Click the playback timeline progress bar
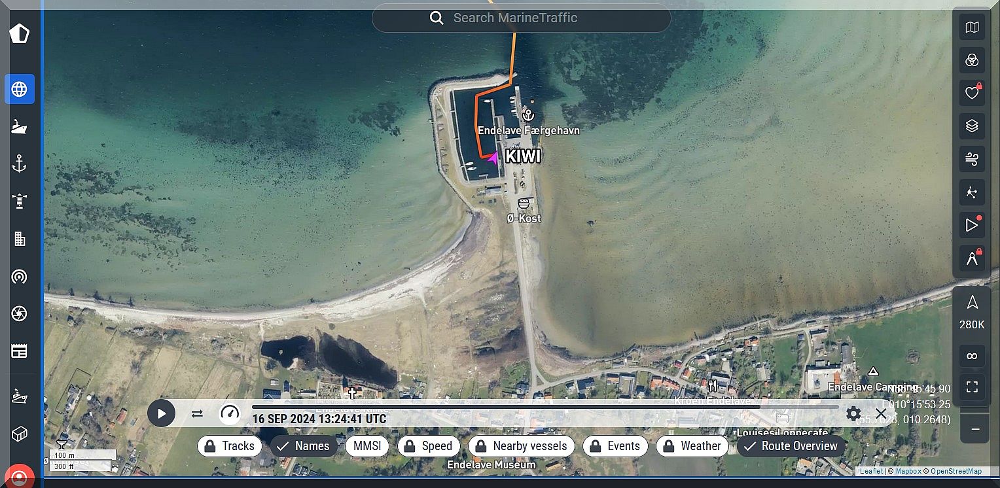The width and height of the screenshot is (1000, 488). pos(505,407)
